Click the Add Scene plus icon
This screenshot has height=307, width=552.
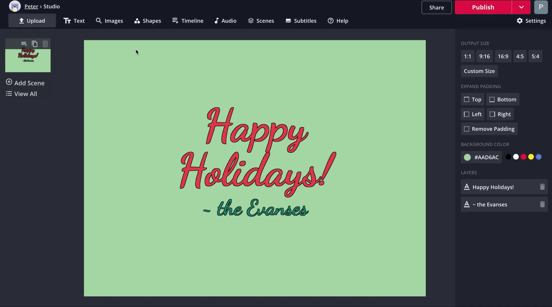click(9, 82)
